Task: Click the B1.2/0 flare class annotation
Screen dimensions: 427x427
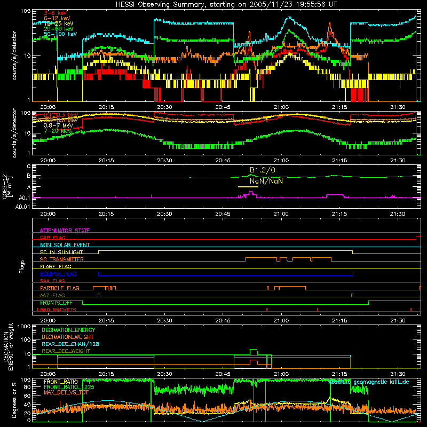Action: click(x=262, y=170)
